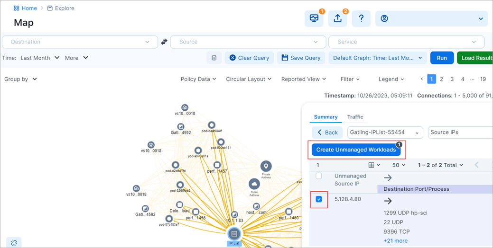Screen dimensions: 493x248
Task: Select the Private Address location node
Action: tap(266, 166)
